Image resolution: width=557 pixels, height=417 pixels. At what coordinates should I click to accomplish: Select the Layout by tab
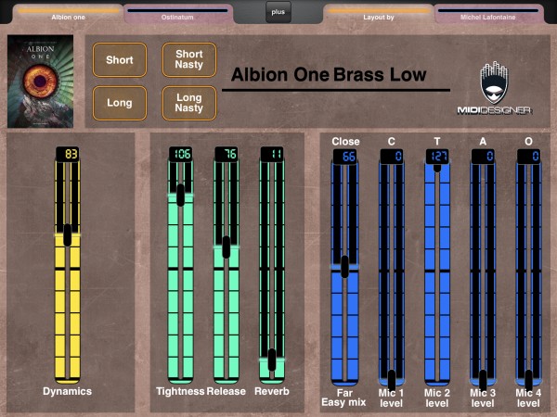coord(379,15)
